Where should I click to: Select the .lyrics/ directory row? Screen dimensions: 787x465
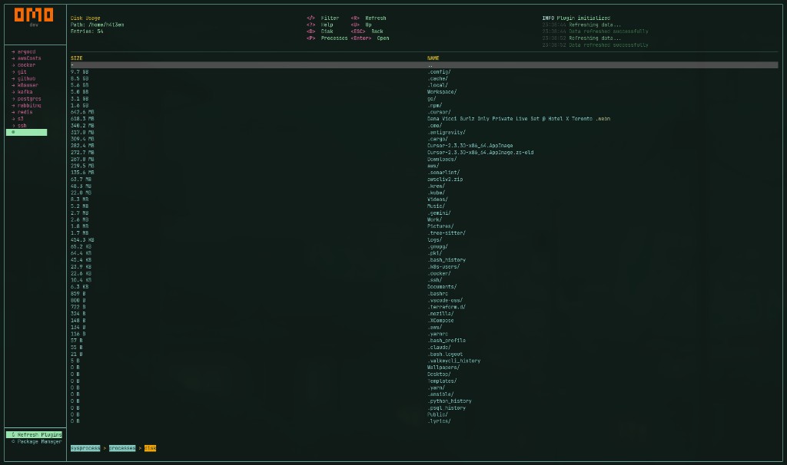(424, 421)
